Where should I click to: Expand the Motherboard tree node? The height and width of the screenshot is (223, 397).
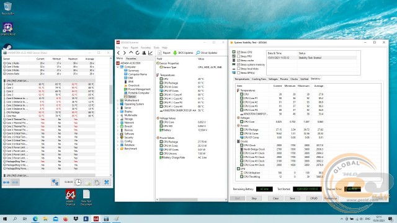118,100
